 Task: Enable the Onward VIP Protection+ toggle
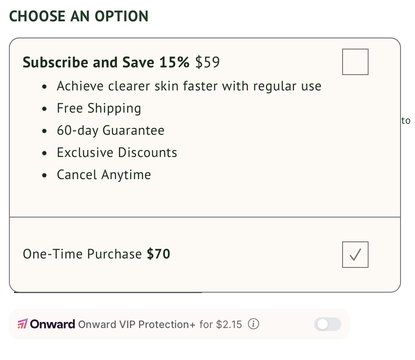pos(328,325)
